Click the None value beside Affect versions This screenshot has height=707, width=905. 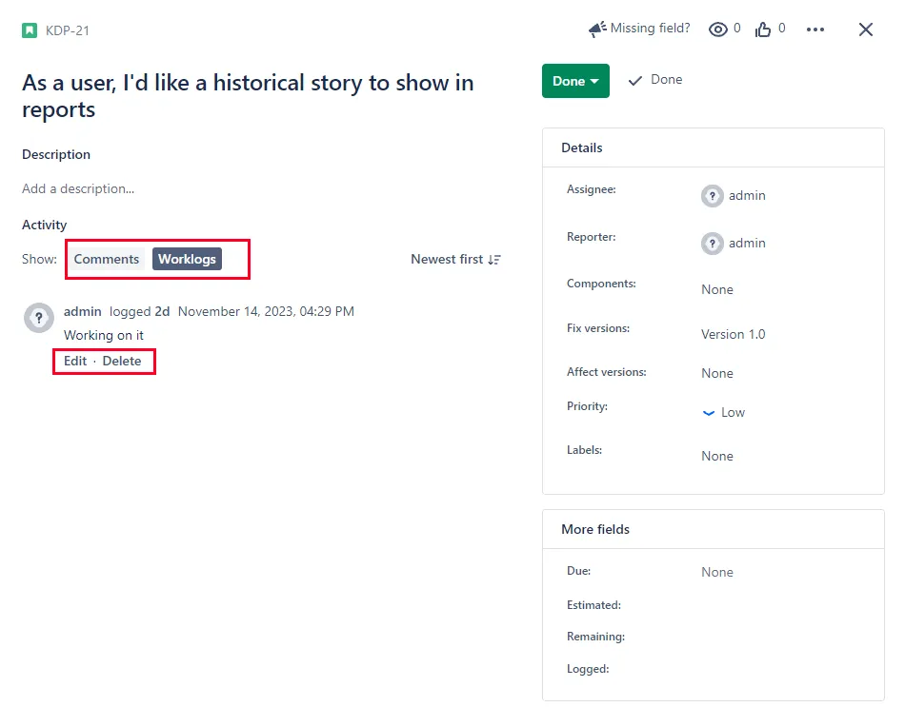[x=717, y=373]
